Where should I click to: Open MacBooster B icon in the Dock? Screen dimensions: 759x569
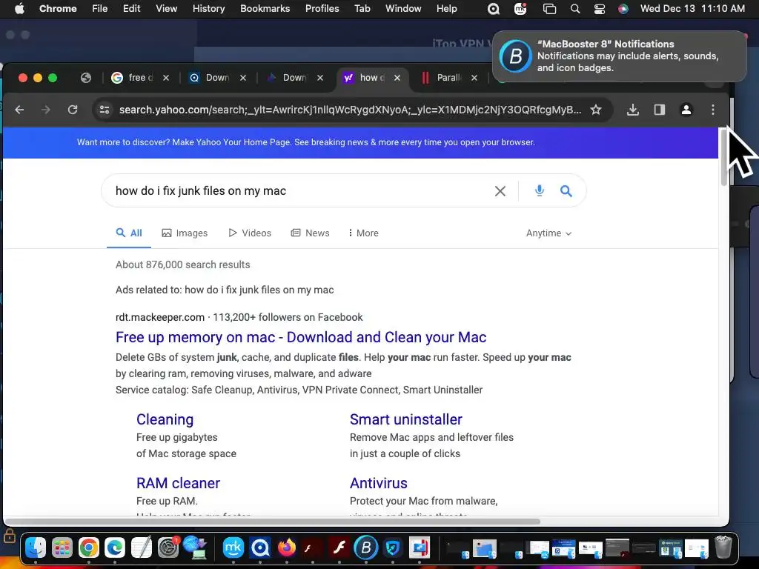pyautogui.click(x=366, y=548)
